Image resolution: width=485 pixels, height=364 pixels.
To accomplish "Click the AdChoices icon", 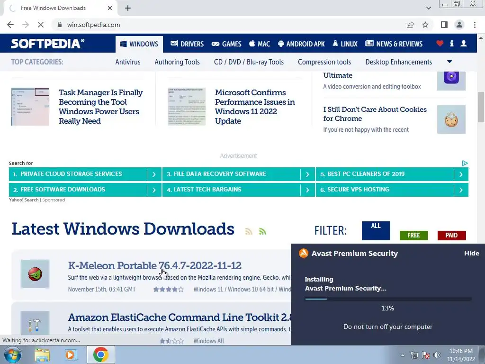I will point(465,163).
